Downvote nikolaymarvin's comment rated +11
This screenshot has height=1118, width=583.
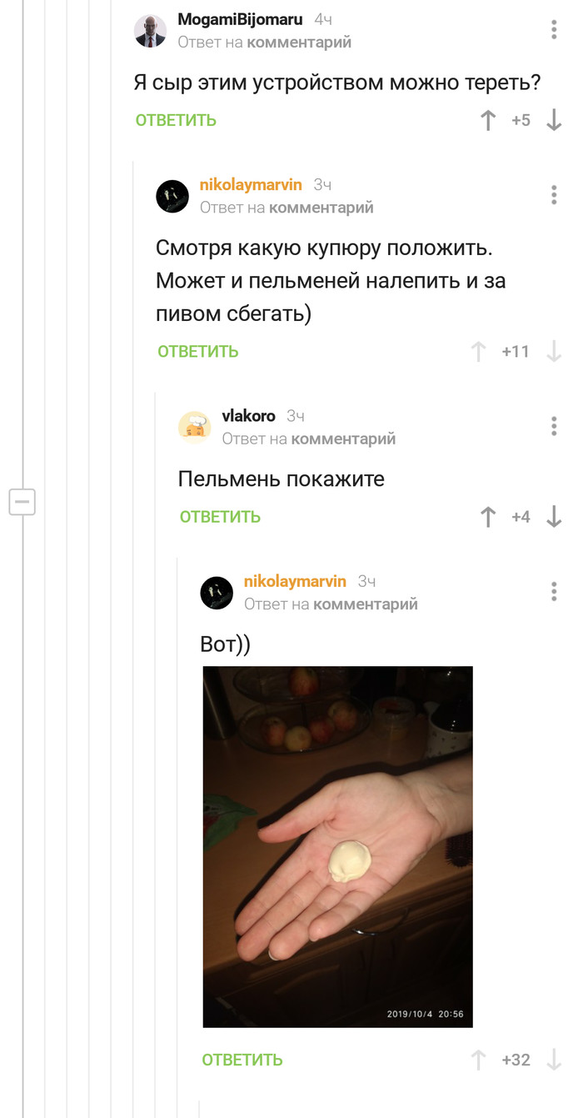point(554,351)
